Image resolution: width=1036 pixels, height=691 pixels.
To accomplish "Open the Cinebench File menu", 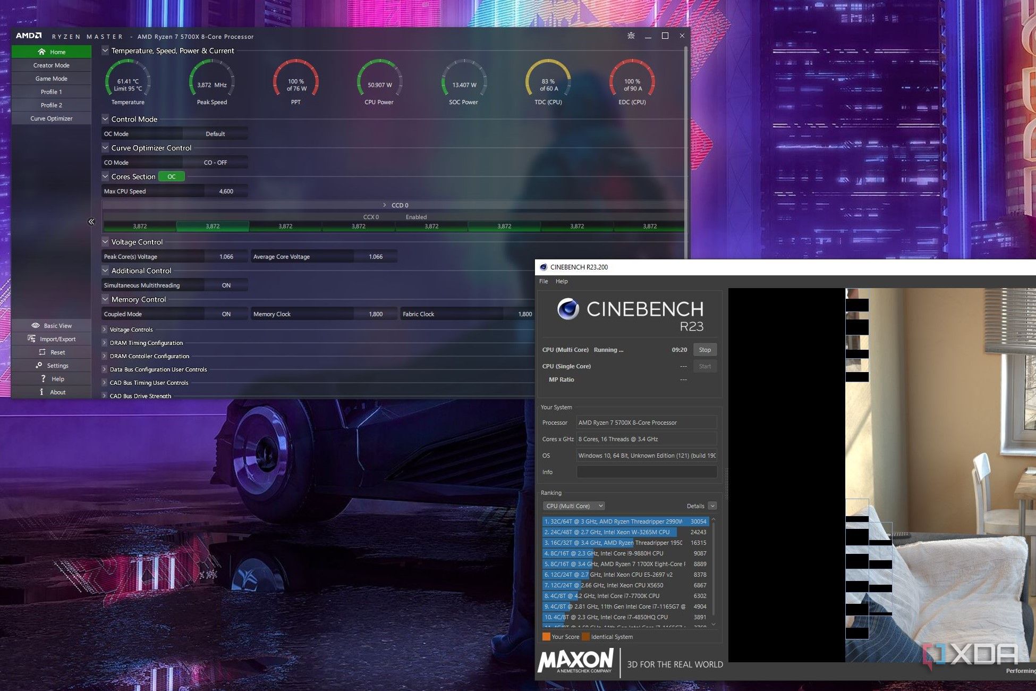I will click(544, 281).
